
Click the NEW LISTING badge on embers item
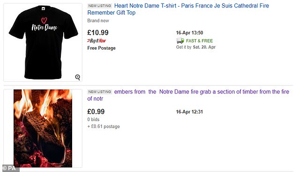100,92
